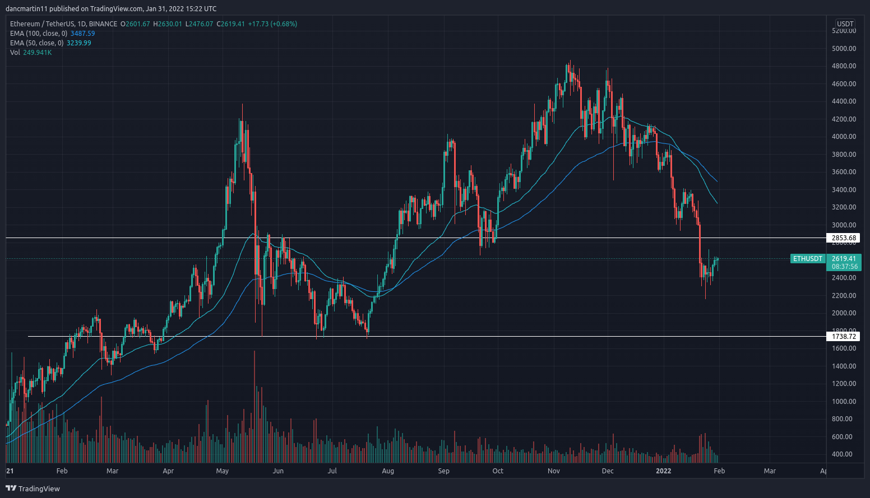Click the 2619.41 current price label

(x=844, y=259)
